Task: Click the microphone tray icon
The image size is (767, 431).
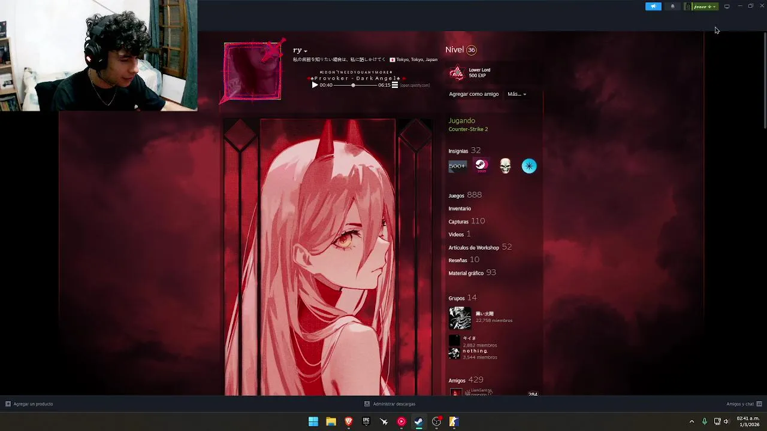Action: (x=705, y=421)
